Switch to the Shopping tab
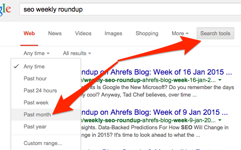This screenshot has width=241, height=150. click(x=147, y=33)
